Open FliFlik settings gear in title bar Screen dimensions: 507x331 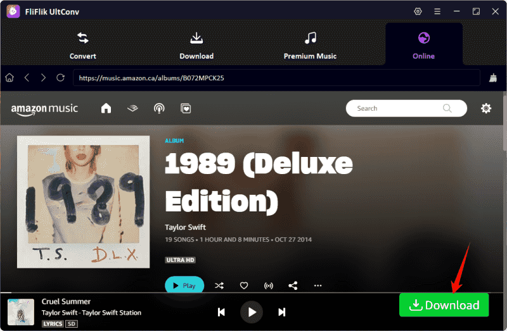[418, 11]
